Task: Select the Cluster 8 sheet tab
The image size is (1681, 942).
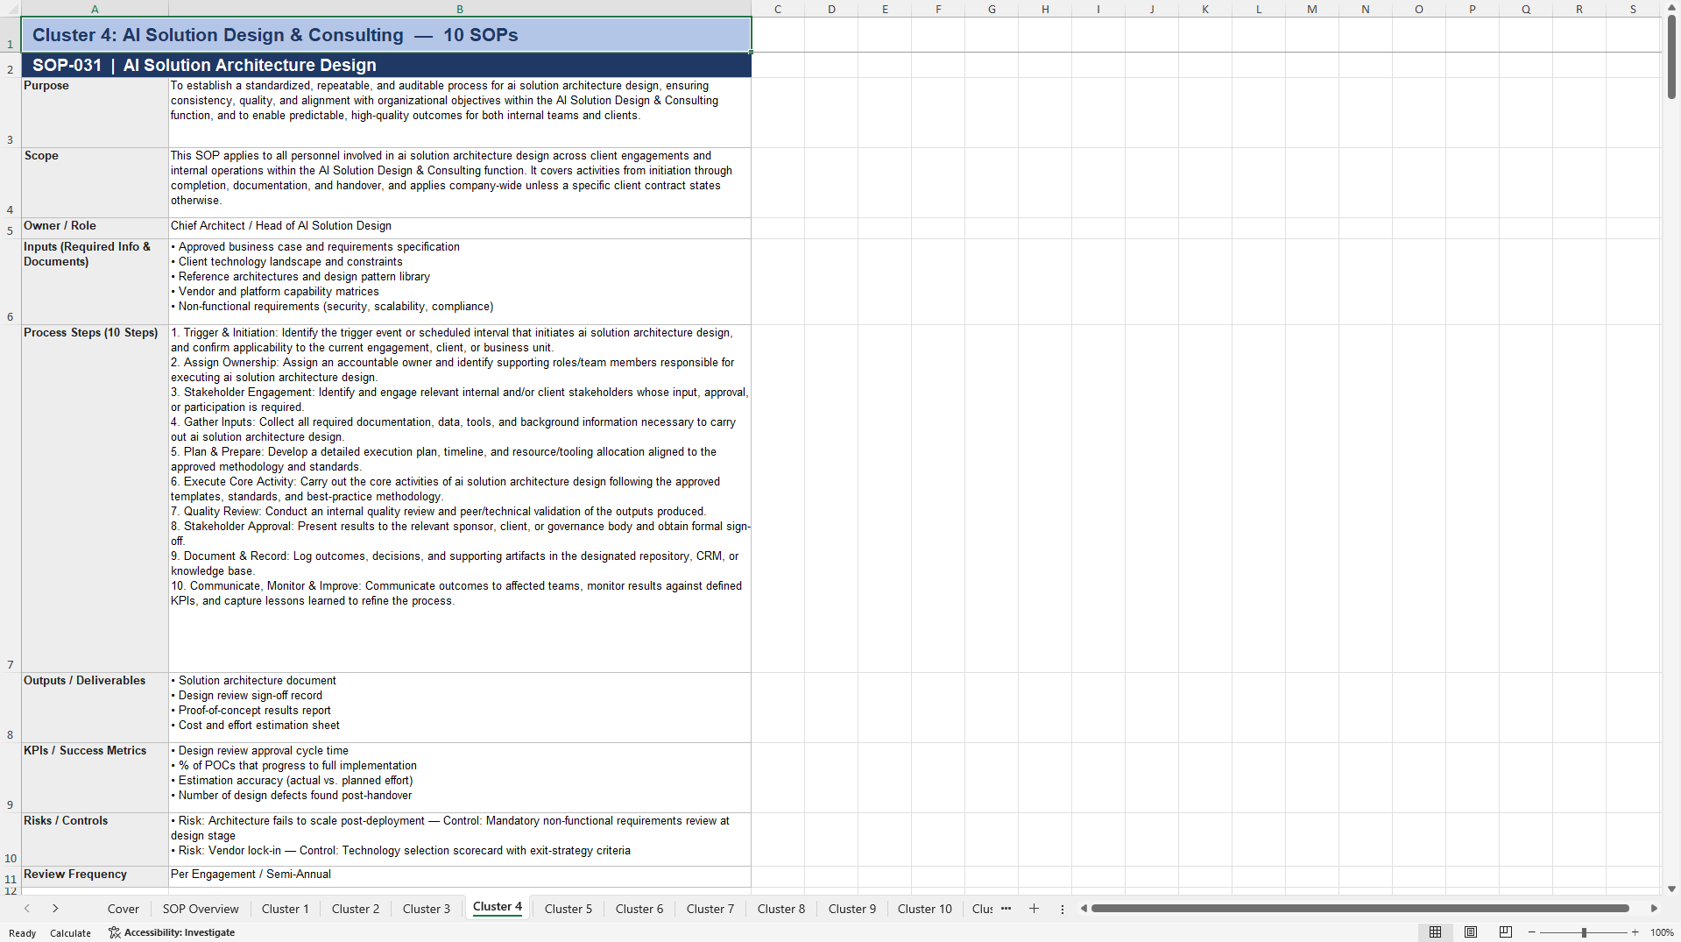Action: (x=781, y=909)
